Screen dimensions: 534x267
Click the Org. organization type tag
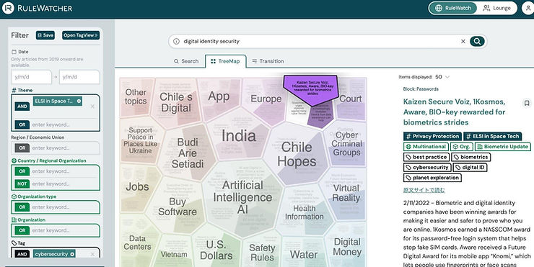coord(461,147)
